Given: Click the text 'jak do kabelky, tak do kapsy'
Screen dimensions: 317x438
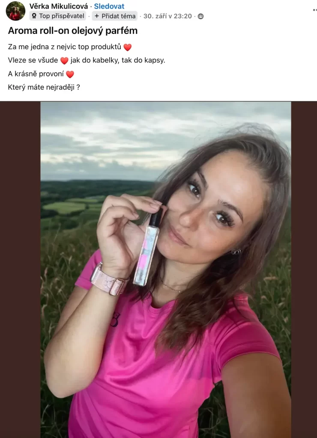Looking at the screenshot, I should [x=118, y=60].
